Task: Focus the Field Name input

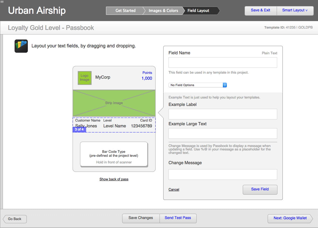Action: (x=223, y=62)
